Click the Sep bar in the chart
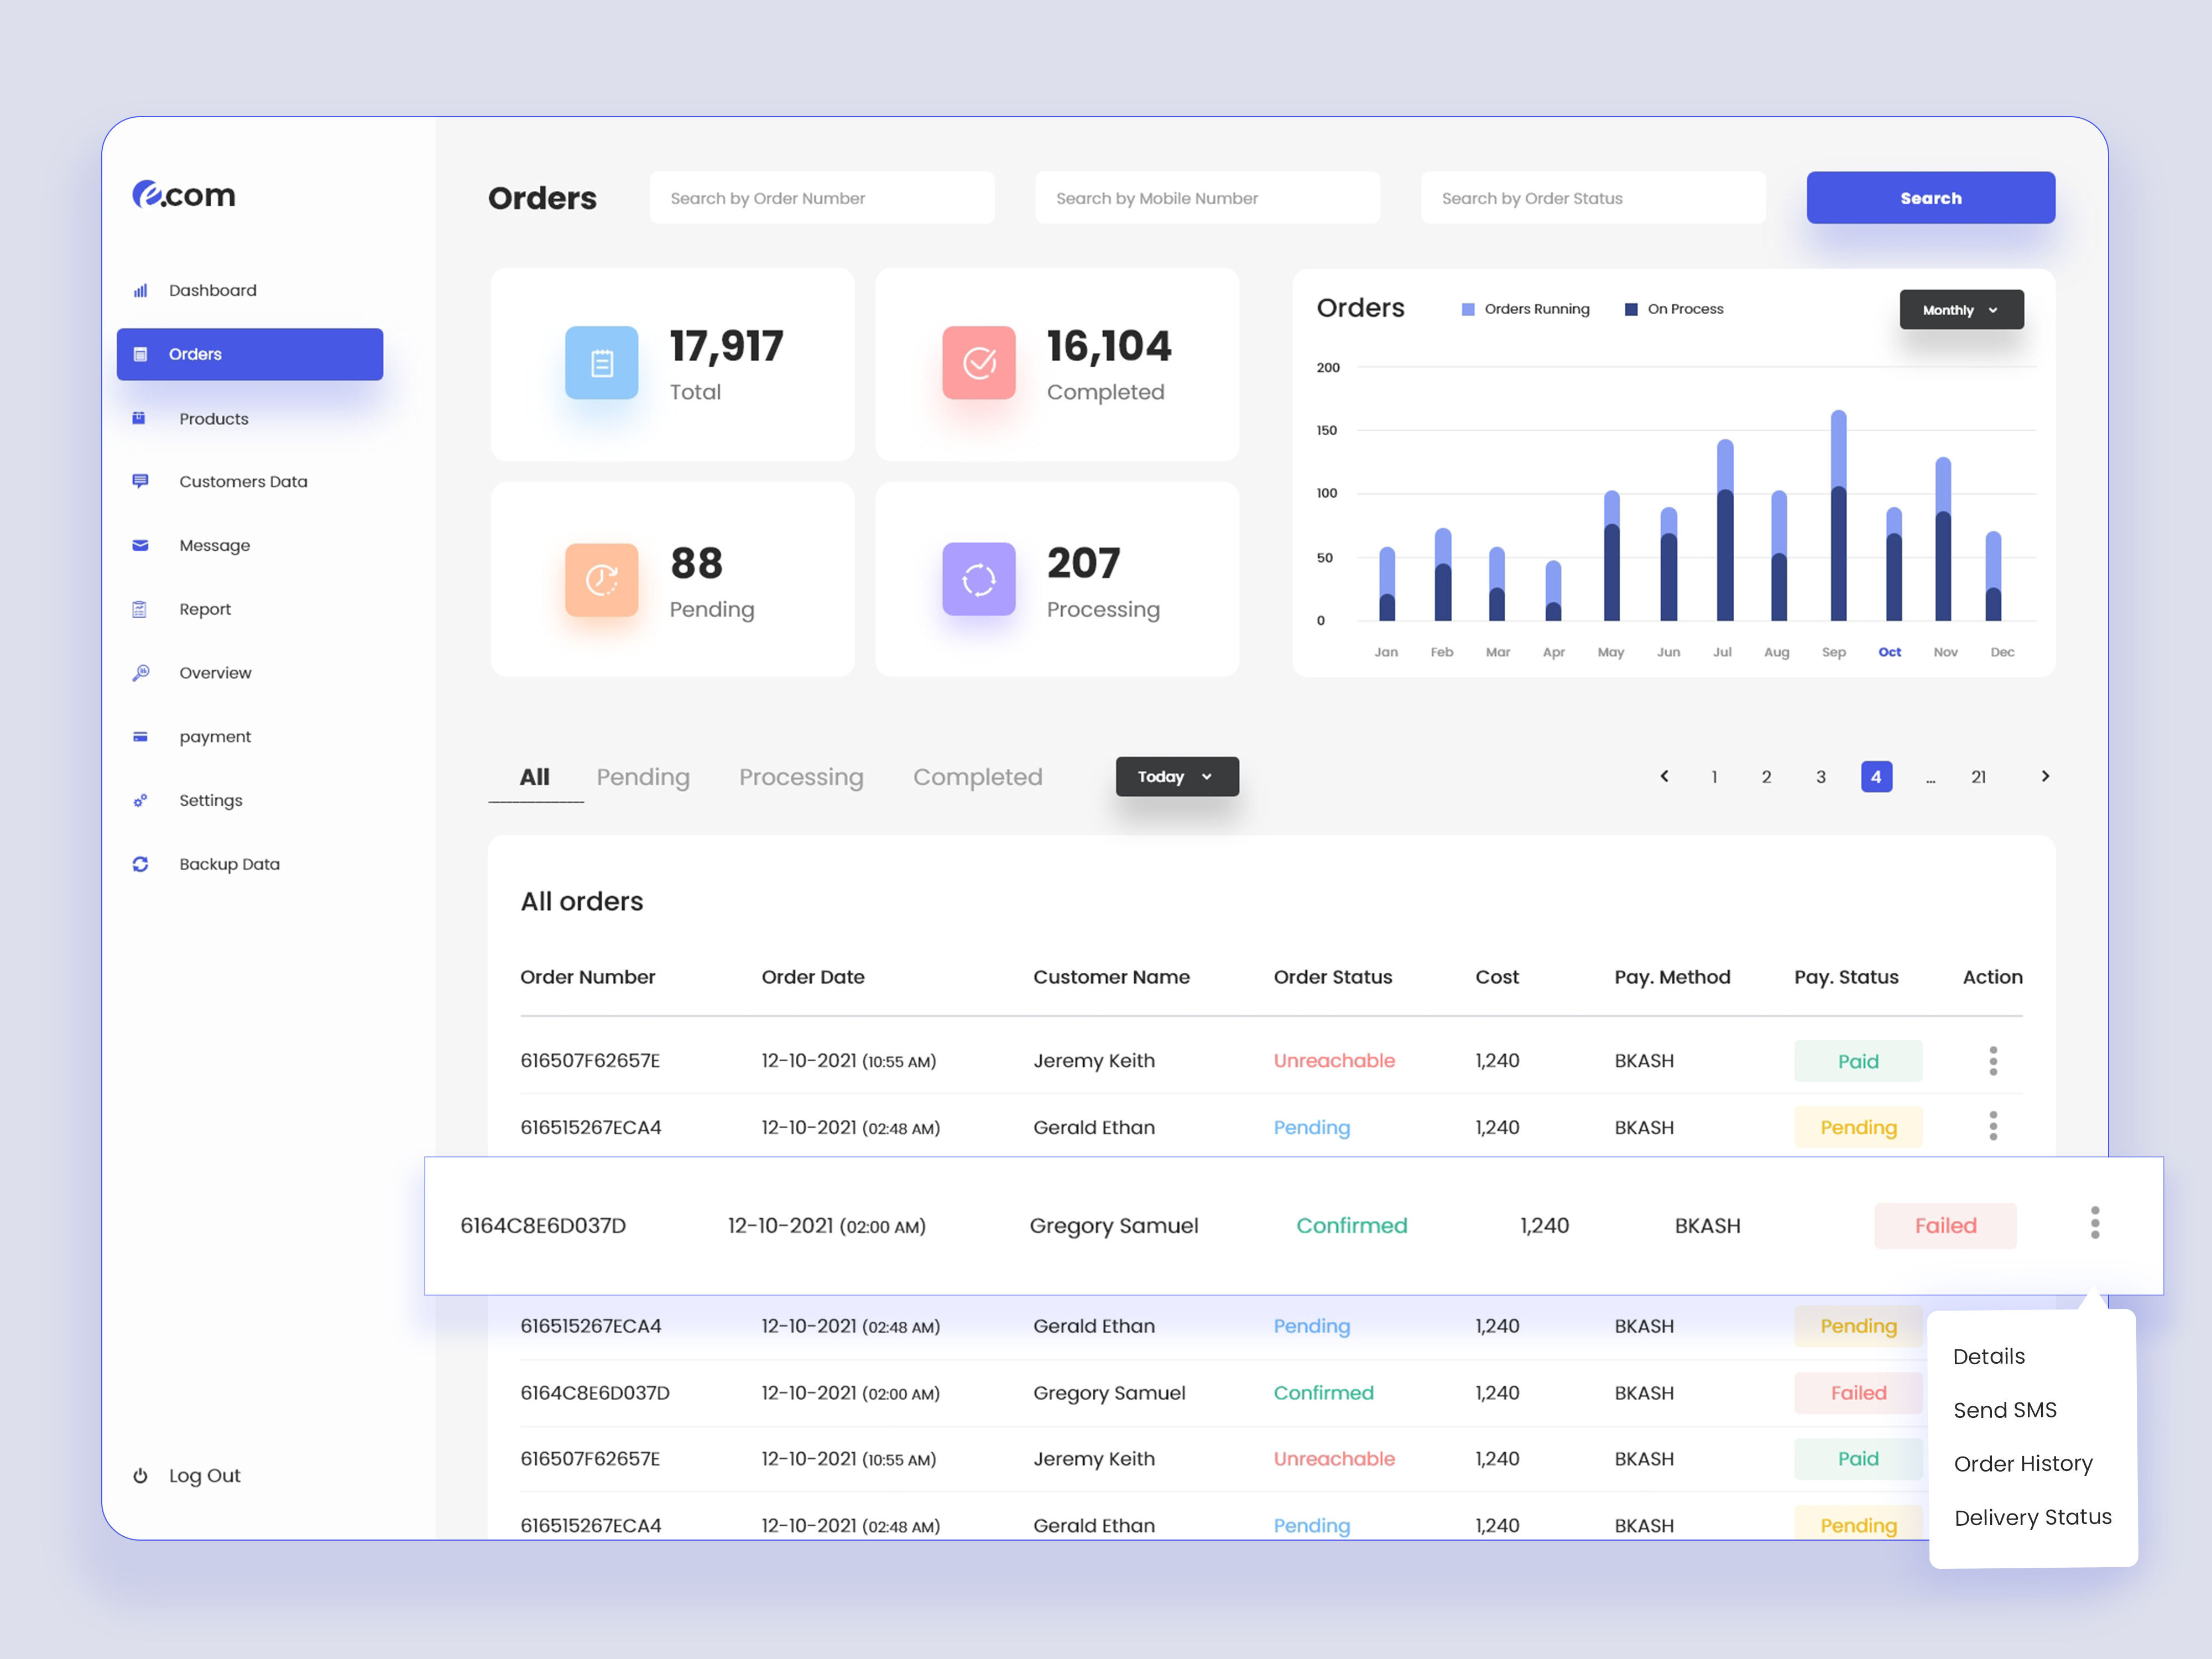This screenshot has height=1659, width=2212. [x=1838, y=516]
